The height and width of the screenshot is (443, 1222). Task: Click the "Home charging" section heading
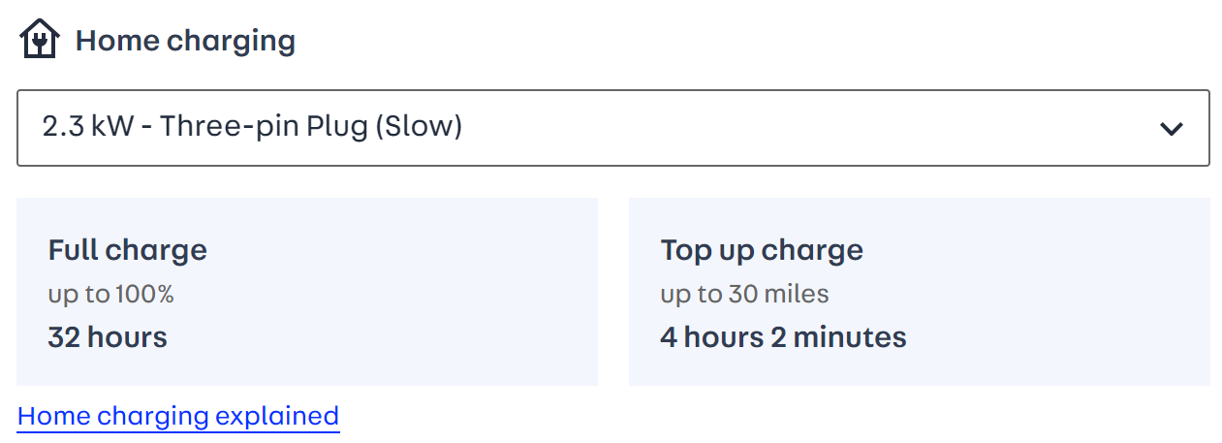click(x=185, y=41)
